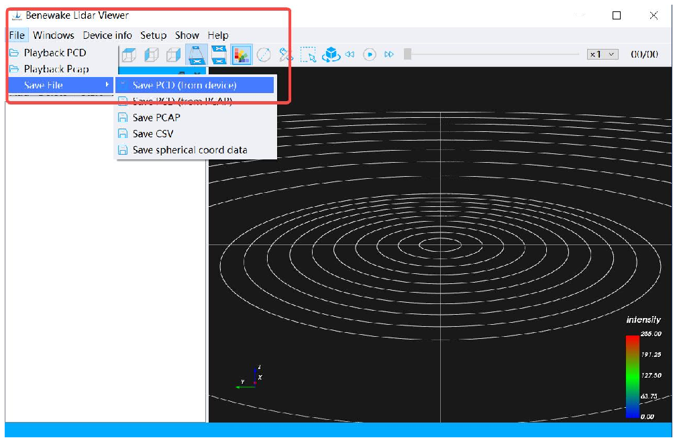
Task: Select the circle measurement tool
Action: pos(264,55)
